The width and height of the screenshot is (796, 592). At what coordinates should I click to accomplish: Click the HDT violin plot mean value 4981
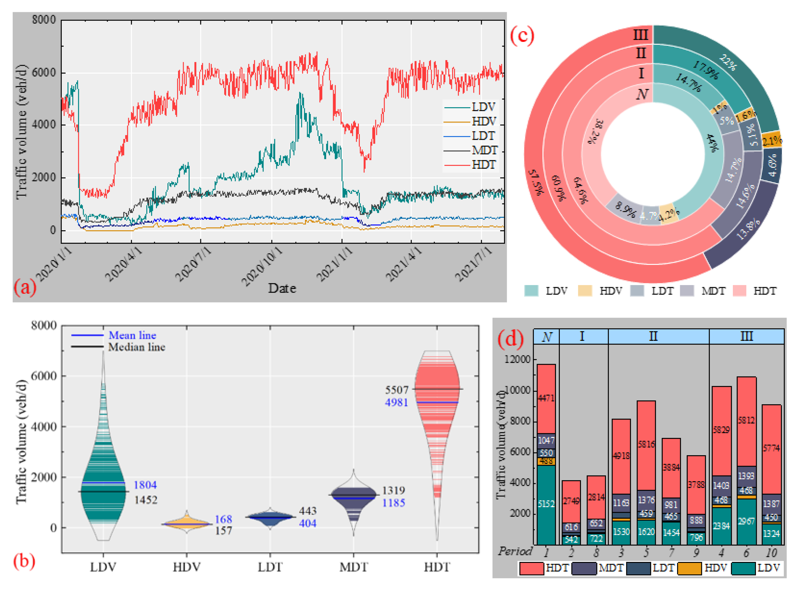pos(396,402)
